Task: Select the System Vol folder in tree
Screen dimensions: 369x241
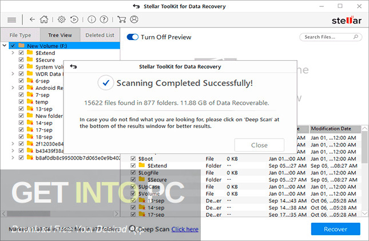Action: 49,67
